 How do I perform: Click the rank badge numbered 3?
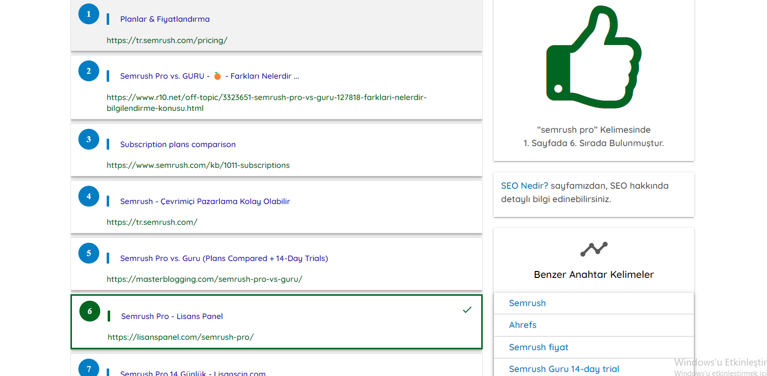coord(89,139)
